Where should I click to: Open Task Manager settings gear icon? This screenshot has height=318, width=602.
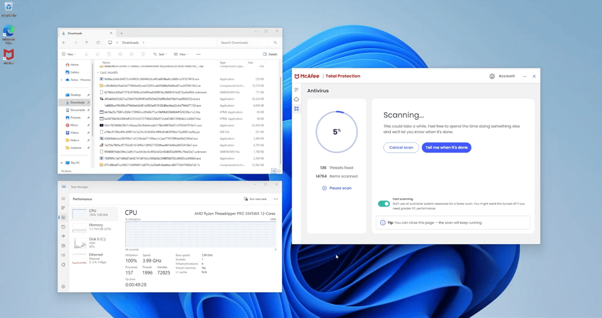tap(63, 286)
